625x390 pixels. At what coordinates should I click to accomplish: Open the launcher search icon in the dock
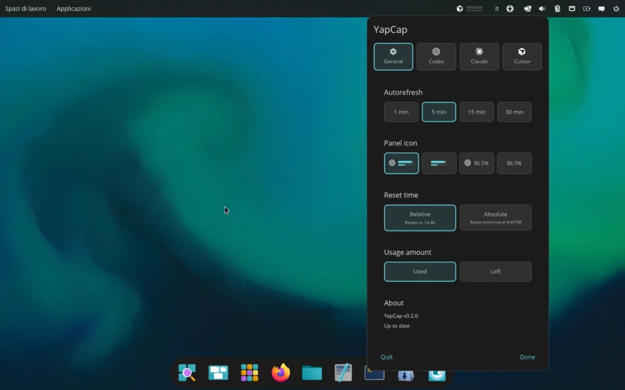(x=187, y=372)
